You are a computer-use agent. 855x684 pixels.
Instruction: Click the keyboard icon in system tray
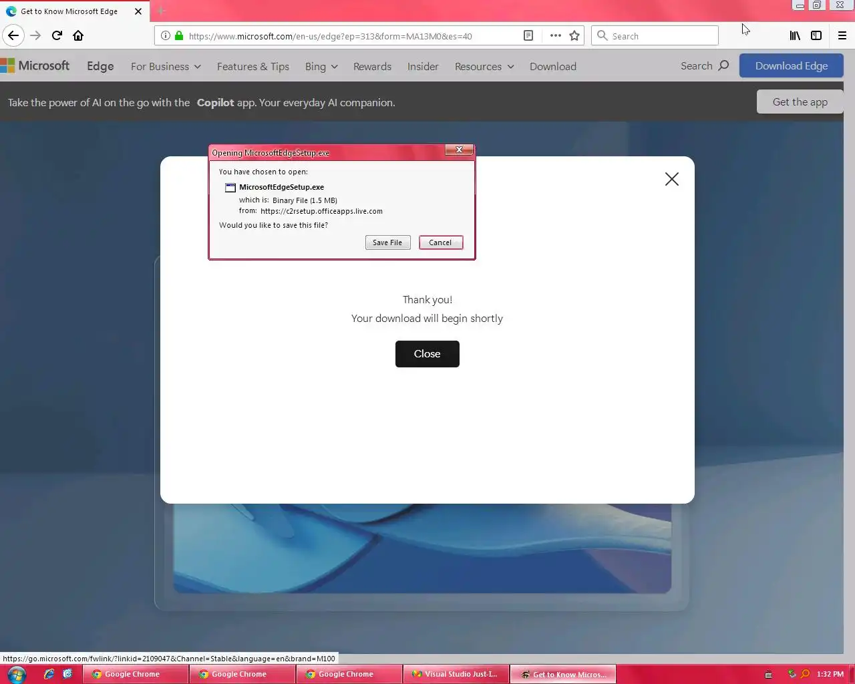click(x=768, y=675)
